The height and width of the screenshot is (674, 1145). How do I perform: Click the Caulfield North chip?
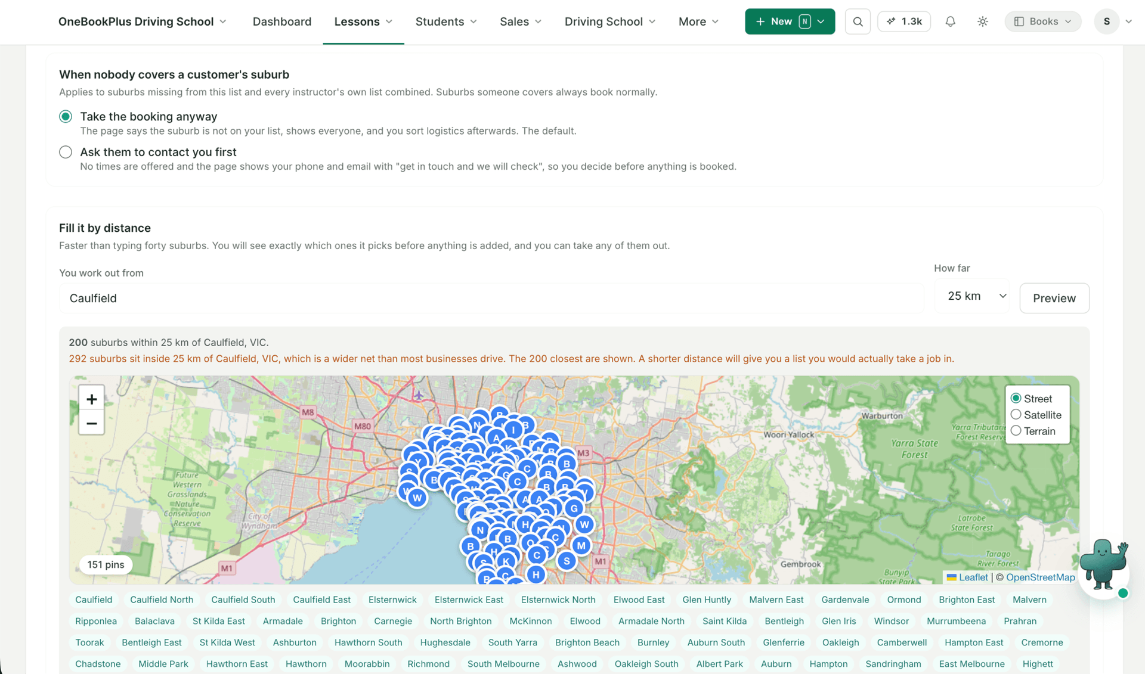162,600
